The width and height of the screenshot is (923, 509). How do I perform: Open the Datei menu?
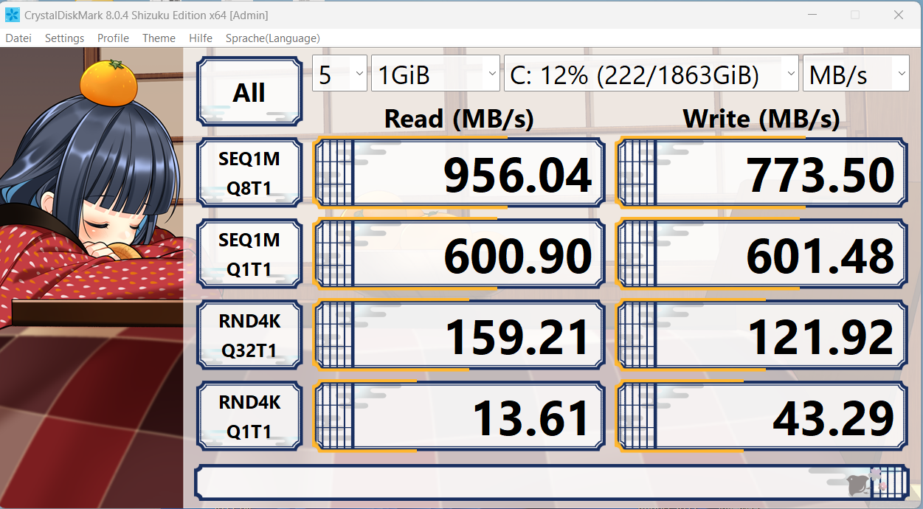[18, 38]
